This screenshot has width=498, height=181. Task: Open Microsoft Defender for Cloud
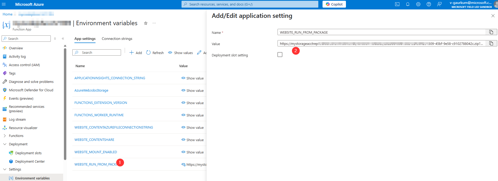pyautogui.click(x=32, y=90)
